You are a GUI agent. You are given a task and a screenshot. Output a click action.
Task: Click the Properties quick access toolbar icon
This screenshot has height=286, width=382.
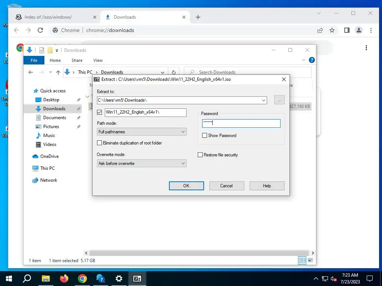[x=42, y=50]
